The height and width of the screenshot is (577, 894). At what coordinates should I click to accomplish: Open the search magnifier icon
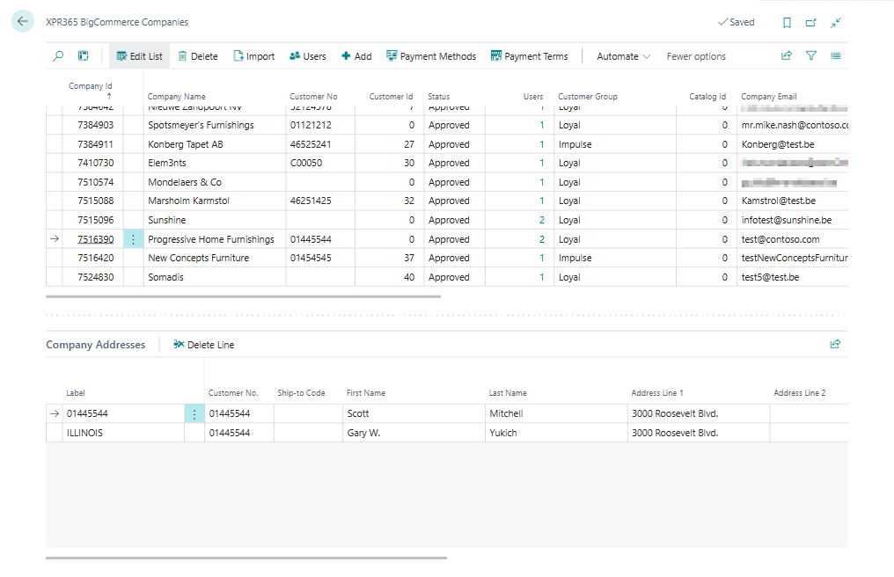pyautogui.click(x=58, y=56)
